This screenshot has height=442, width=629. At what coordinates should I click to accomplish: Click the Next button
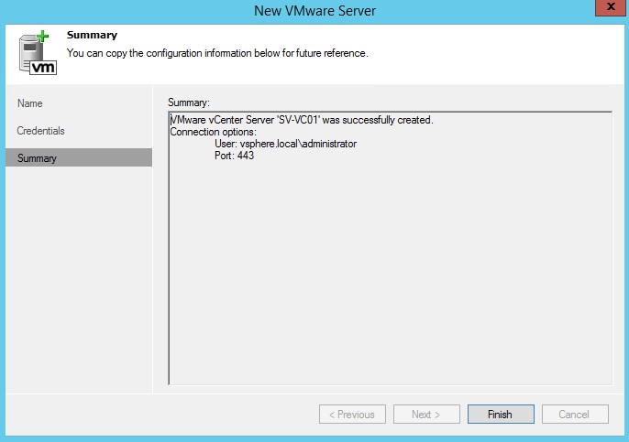(x=426, y=414)
